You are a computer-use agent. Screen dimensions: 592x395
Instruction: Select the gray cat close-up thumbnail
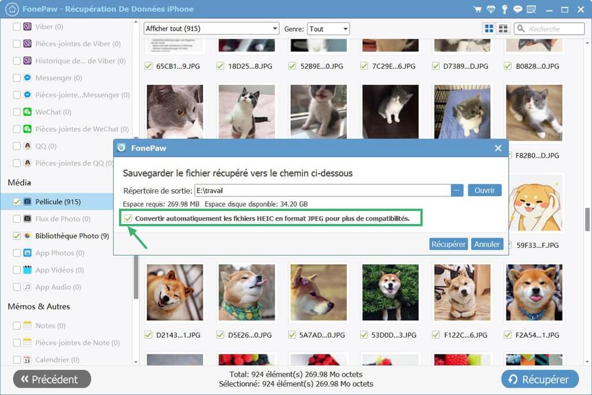(175, 111)
